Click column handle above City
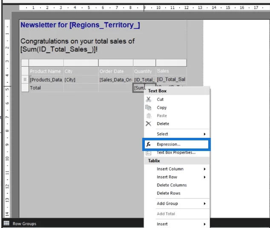 (81, 63)
